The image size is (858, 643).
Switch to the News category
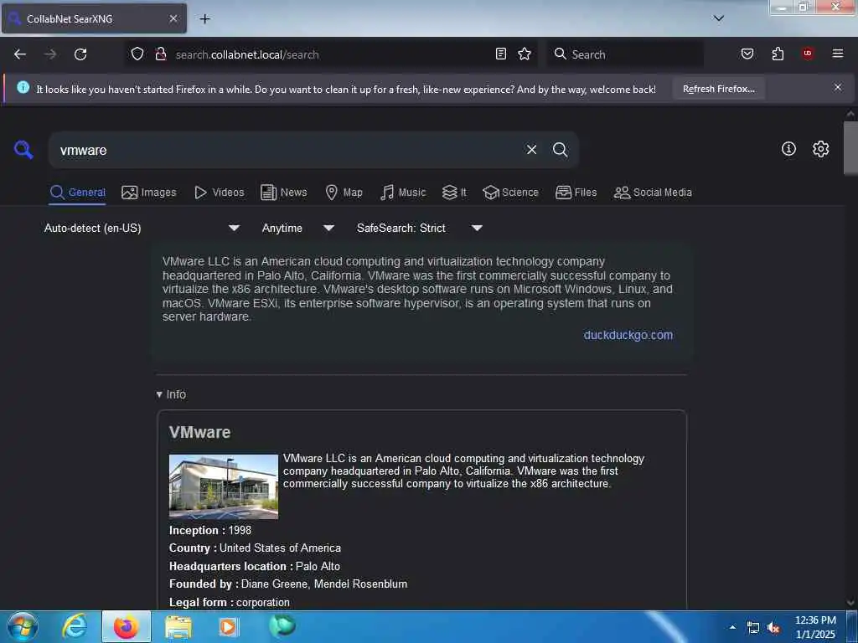click(x=283, y=193)
